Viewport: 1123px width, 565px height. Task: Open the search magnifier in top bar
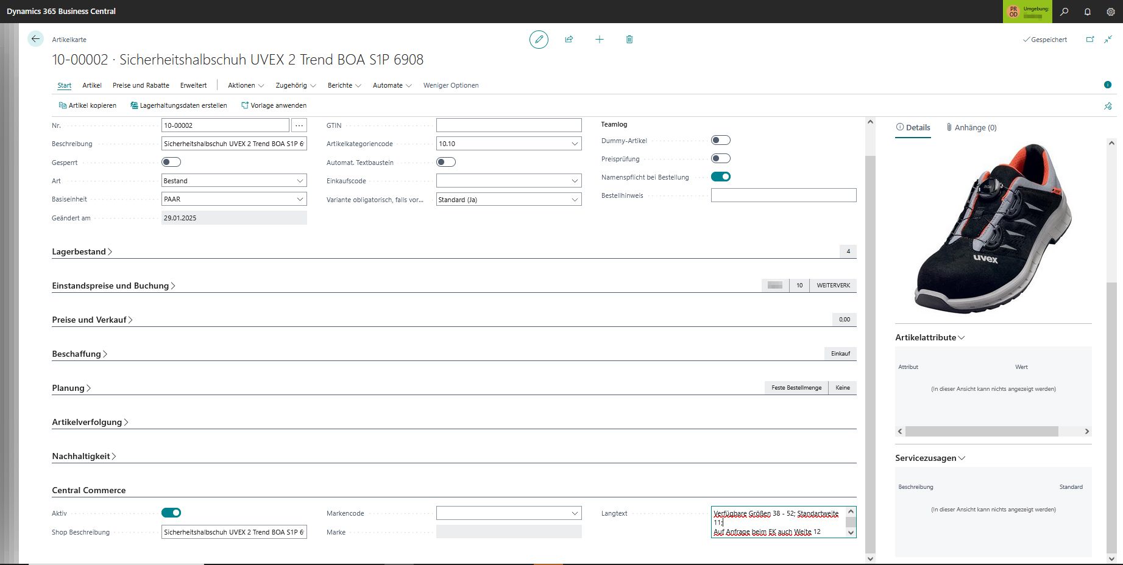(x=1065, y=12)
